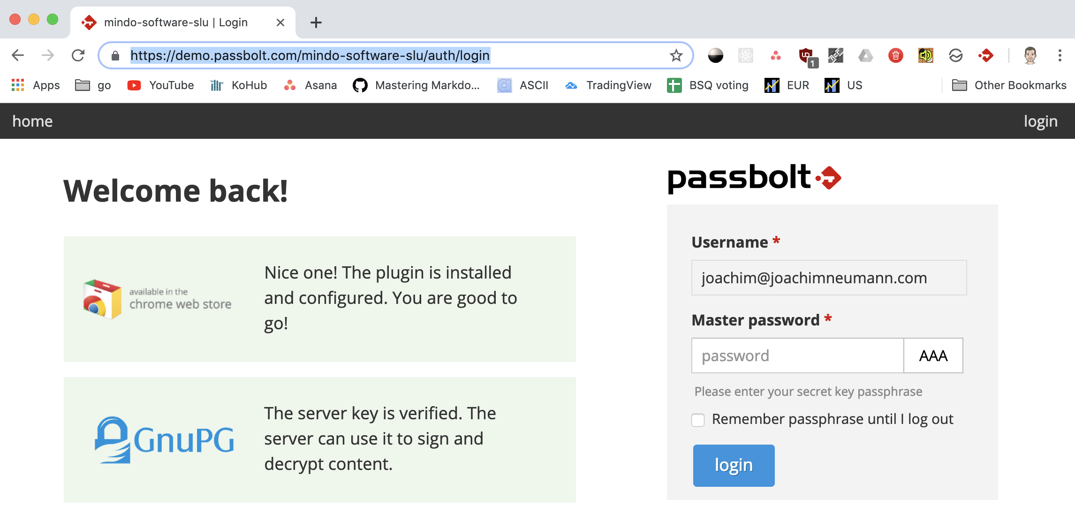
Task: Bookmark the page via the star icon
Action: 675,55
